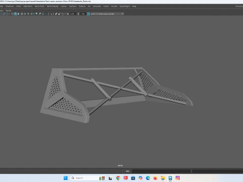Toggle X-Ray Active Components icon
The height and width of the screenshot is (182, 243).
coord(59,14)
